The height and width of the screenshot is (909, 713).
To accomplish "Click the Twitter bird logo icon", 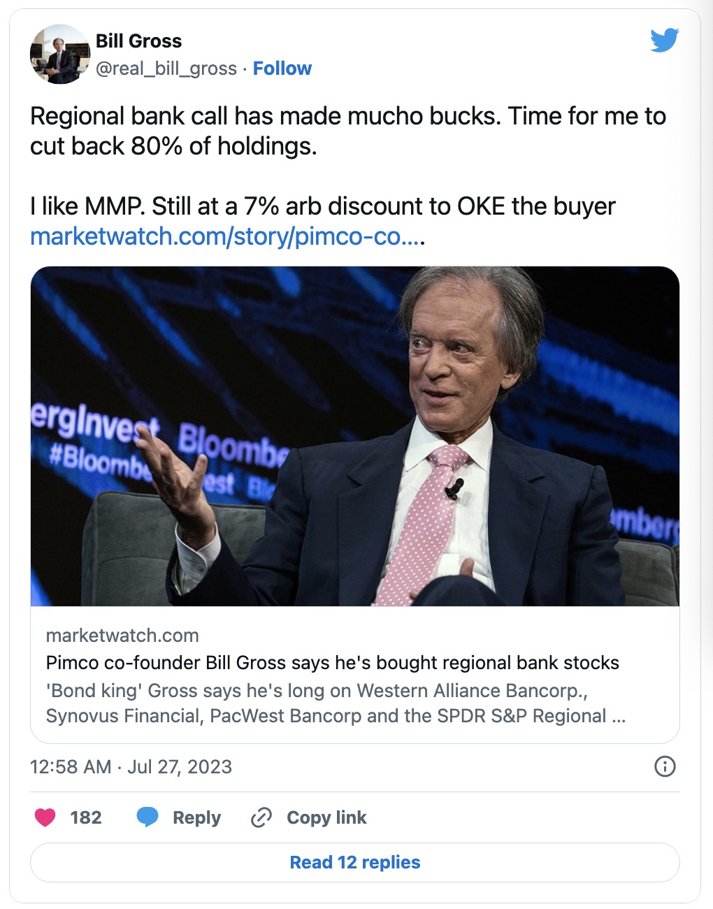I will pos(664,41).
